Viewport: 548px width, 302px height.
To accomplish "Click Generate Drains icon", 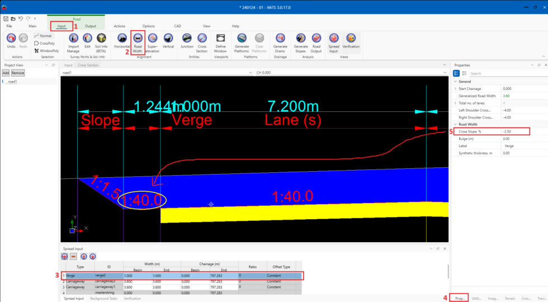I will [x=280, y=38].
